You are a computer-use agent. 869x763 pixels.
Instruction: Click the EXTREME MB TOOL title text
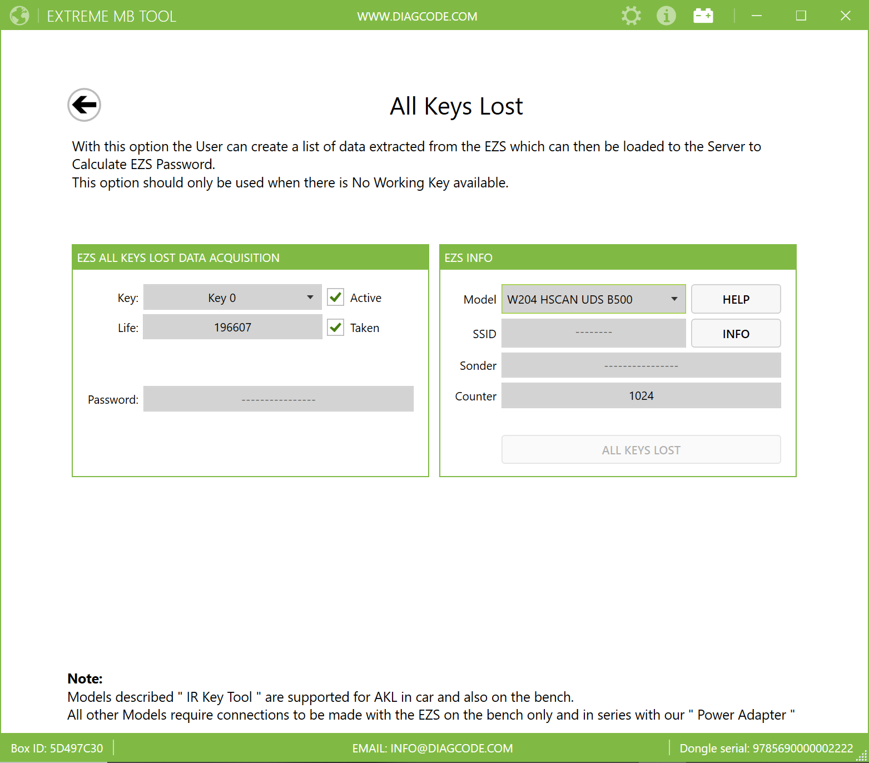coord(111,16)
